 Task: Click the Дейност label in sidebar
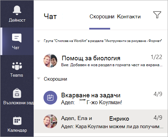(x=17, y=20)
